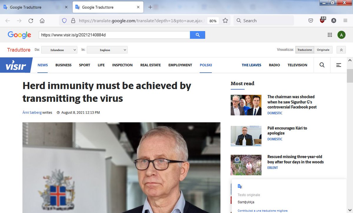Open the Pocket save icon
The height and width of the screenshot is (213, 353).
[311, 21]
